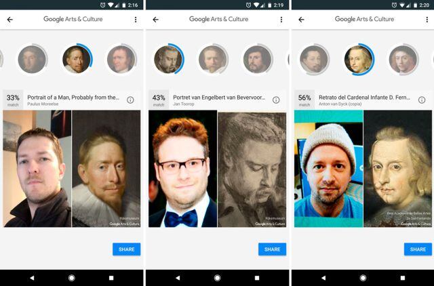Tap back arrow in the 2:20 screen
The height and width of the screenshot is (286, 434).
301,20
